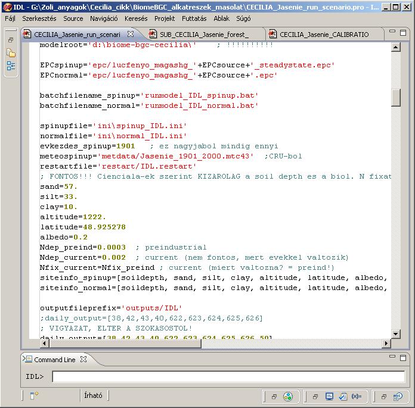Click the vertical scrollbar thumb
Image resolution: width=415 pixels, height=408 pixels.
click(x=396, y=98)
